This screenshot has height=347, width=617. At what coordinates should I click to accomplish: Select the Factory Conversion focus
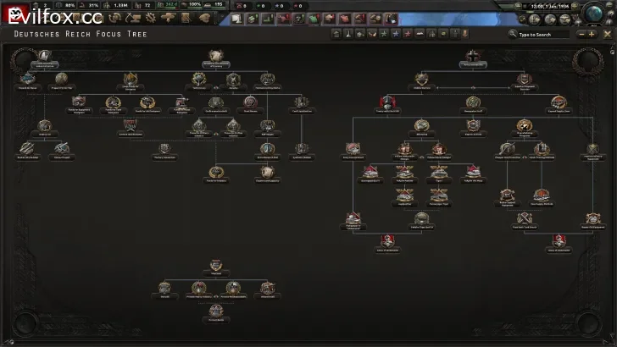tap(165, 150)
